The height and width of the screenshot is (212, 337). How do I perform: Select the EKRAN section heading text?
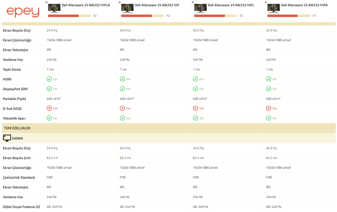[x=18, y=138]
